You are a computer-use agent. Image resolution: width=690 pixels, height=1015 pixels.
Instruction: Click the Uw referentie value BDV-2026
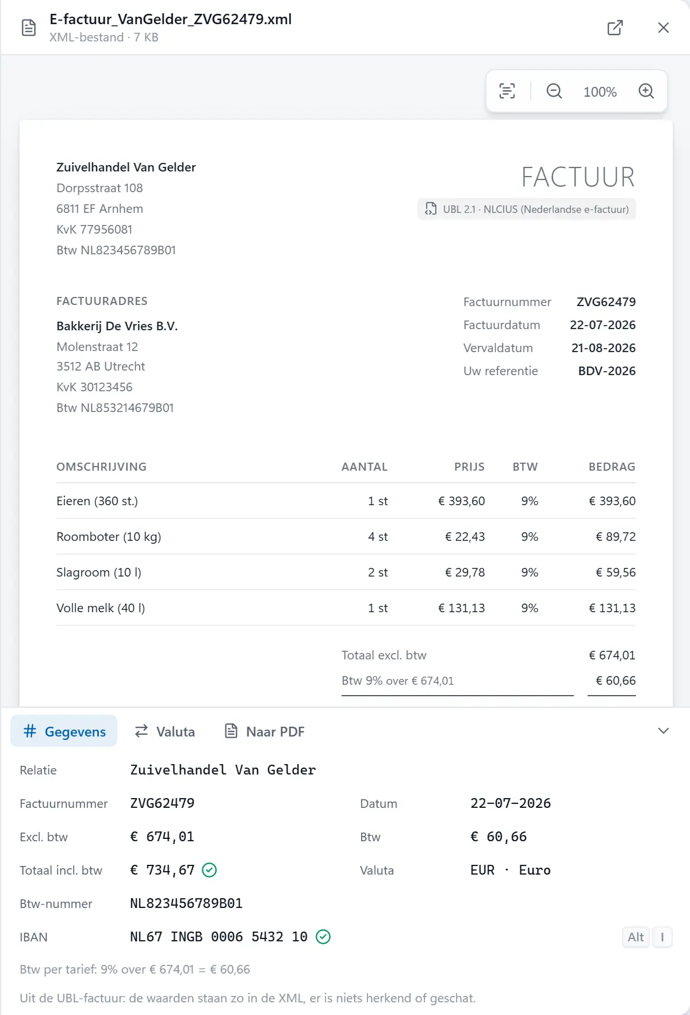click(607, 371)
